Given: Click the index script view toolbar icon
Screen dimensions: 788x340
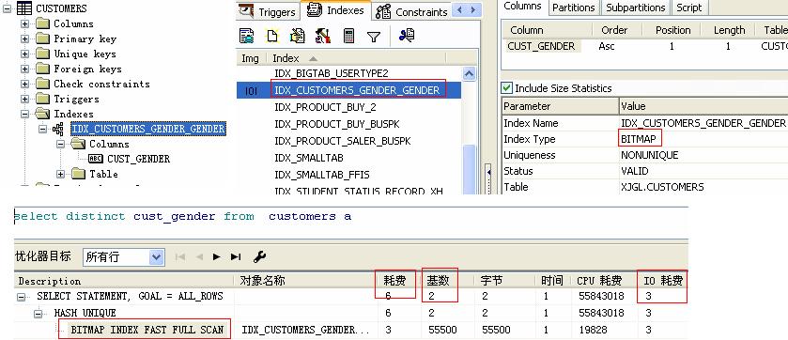Looking at the screenshot, I should [247, 36].
